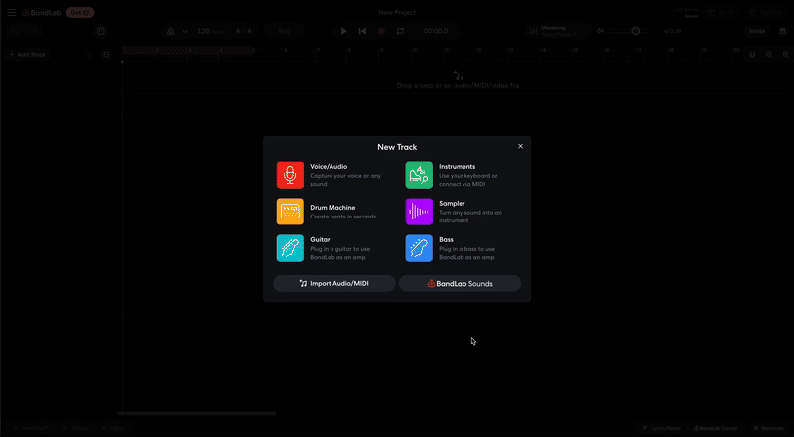Image resolution: width=794 pixels, height=437 pixels.
Task: Click the Invite button
Action: click(757, 31)
